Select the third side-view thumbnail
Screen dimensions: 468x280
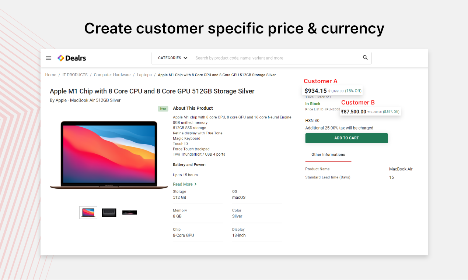pos(129,212)
